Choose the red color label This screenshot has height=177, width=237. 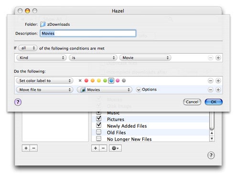pyautogui.click(x=86, y=80)
